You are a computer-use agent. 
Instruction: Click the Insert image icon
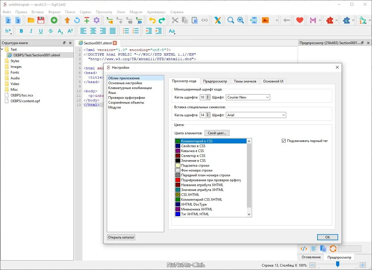coord(265,20)
